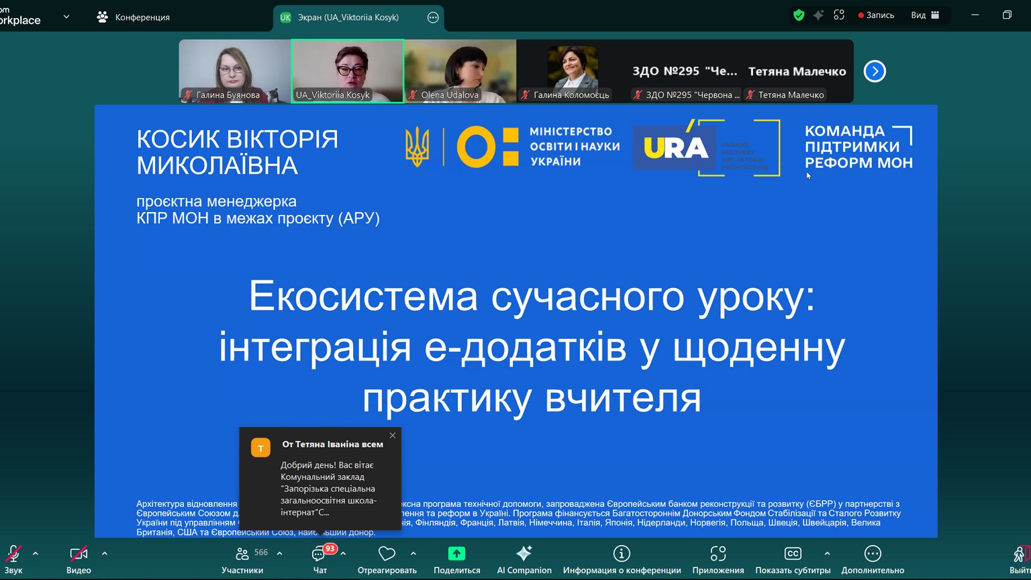Expand video options arrow next to Видео
Screen dimensions: 1031x580
(x=105, y=554)
